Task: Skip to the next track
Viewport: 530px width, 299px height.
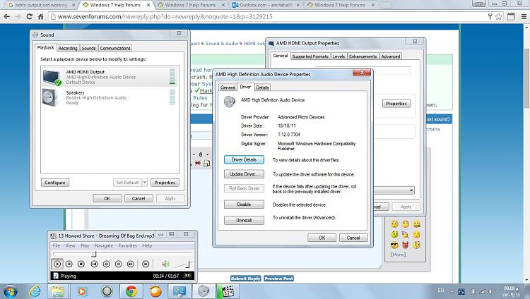Action: (131, 264)
